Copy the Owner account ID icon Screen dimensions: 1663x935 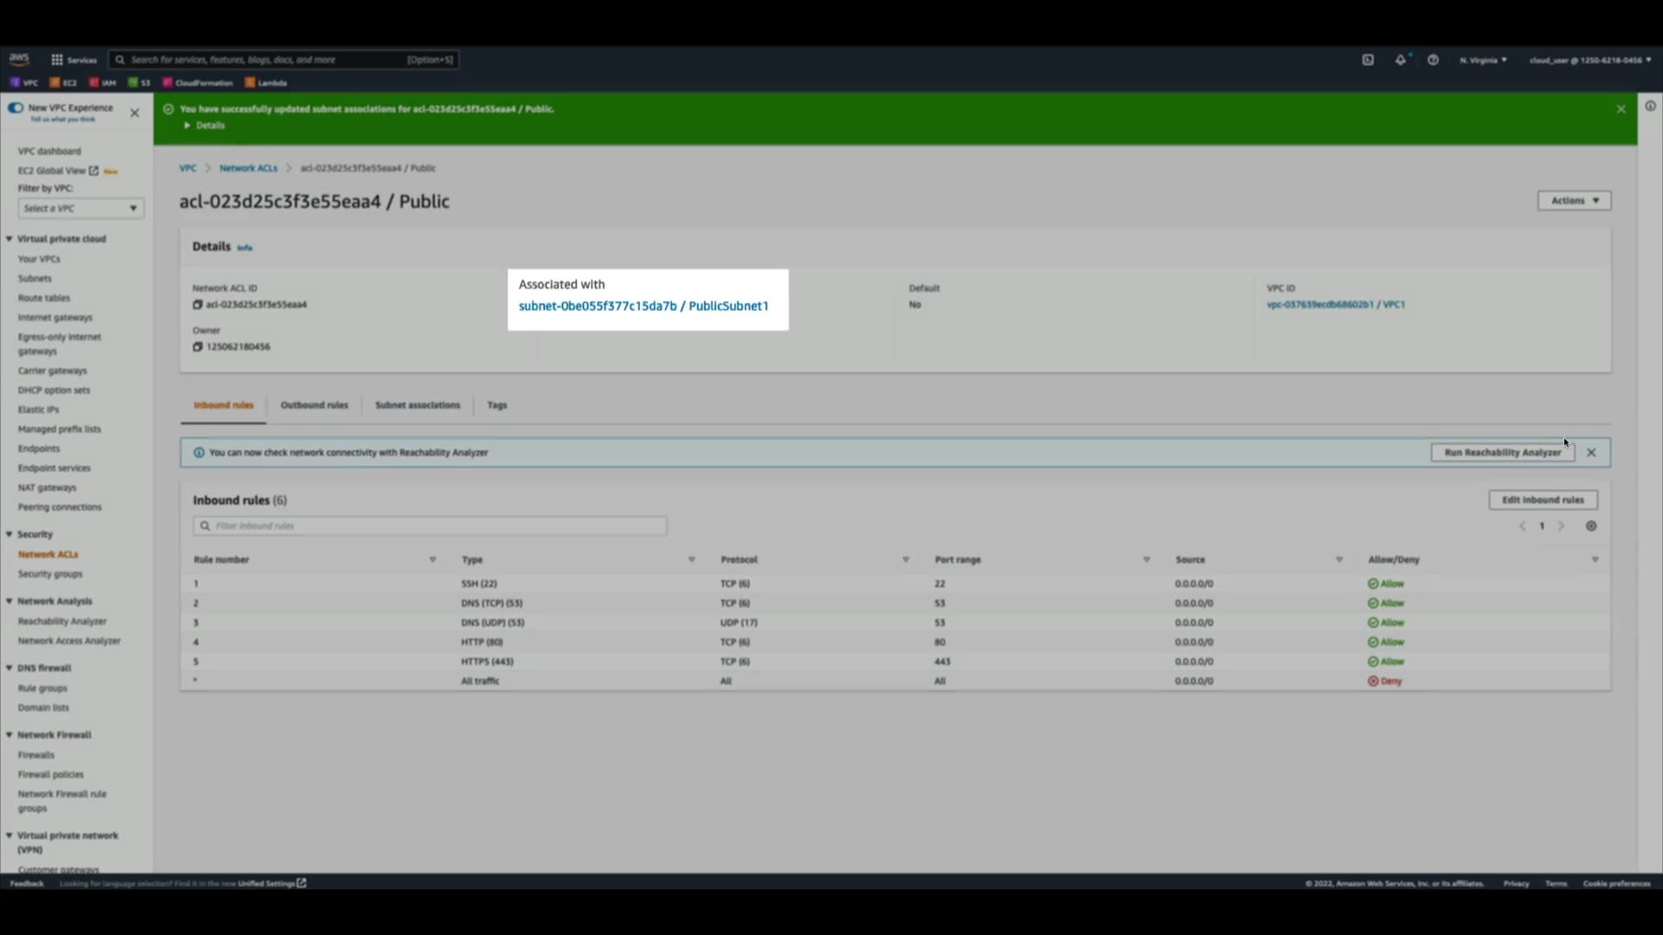197,347
